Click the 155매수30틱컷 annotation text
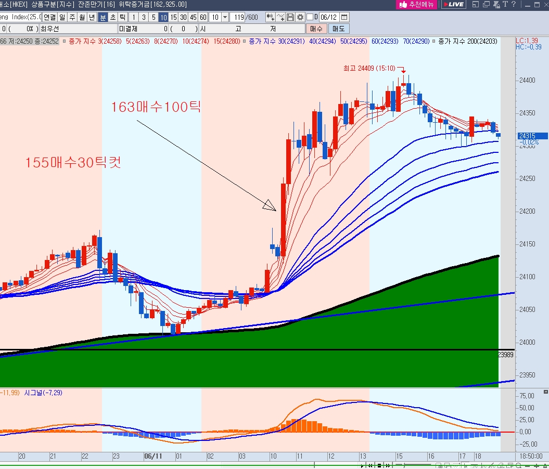This screenshot has height=469, width=549. pos(73,162)
